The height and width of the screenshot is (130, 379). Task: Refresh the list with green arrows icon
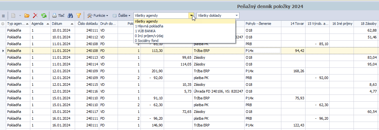pos(44,15)
